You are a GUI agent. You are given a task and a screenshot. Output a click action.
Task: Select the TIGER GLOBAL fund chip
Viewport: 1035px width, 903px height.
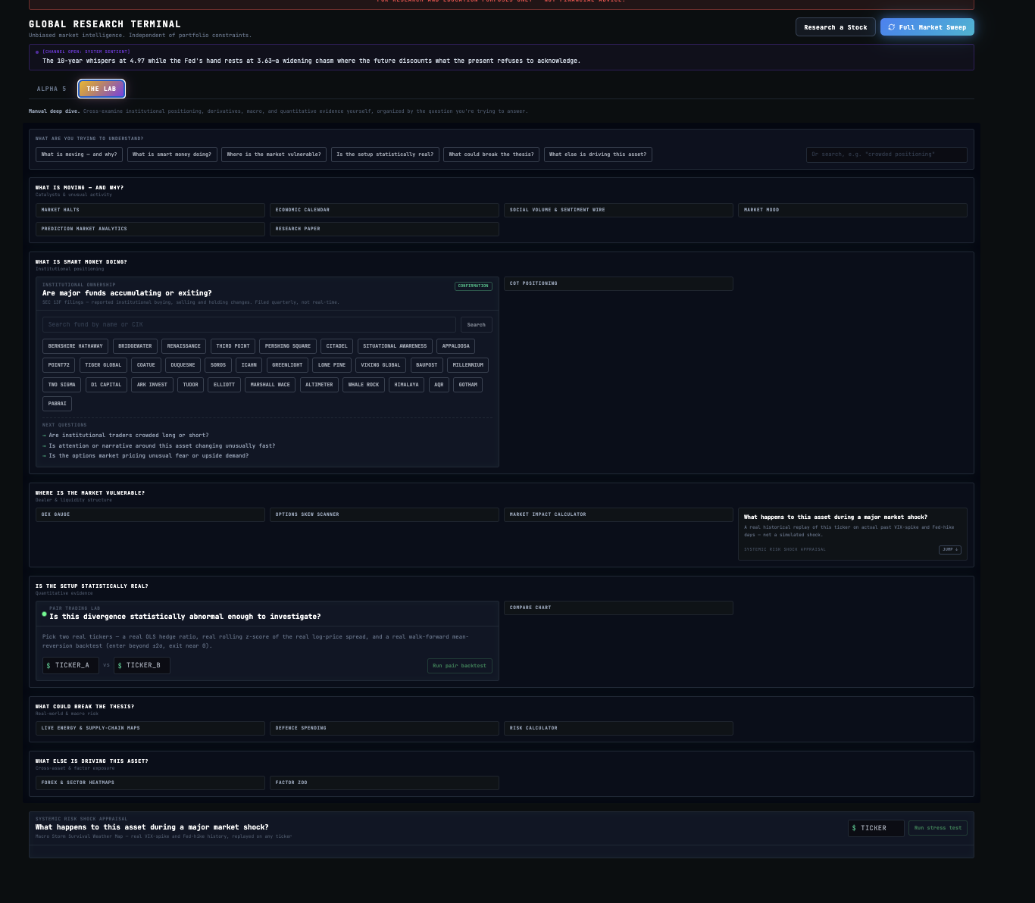pos(103,365)
